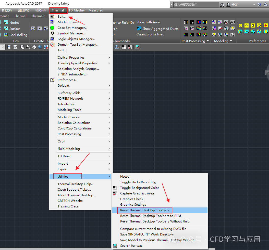This screenshot has height=250, width=269.
Task: Click Open Support Ticket entry
Action: point(74,190)
